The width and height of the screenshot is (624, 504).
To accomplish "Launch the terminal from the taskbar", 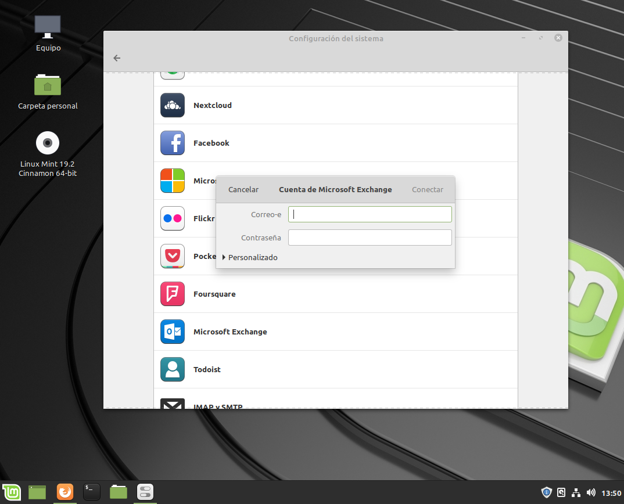I will [x=92, y=492].
